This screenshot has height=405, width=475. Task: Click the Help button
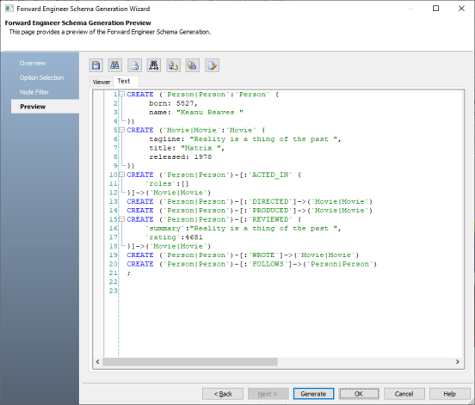point(449,394)
